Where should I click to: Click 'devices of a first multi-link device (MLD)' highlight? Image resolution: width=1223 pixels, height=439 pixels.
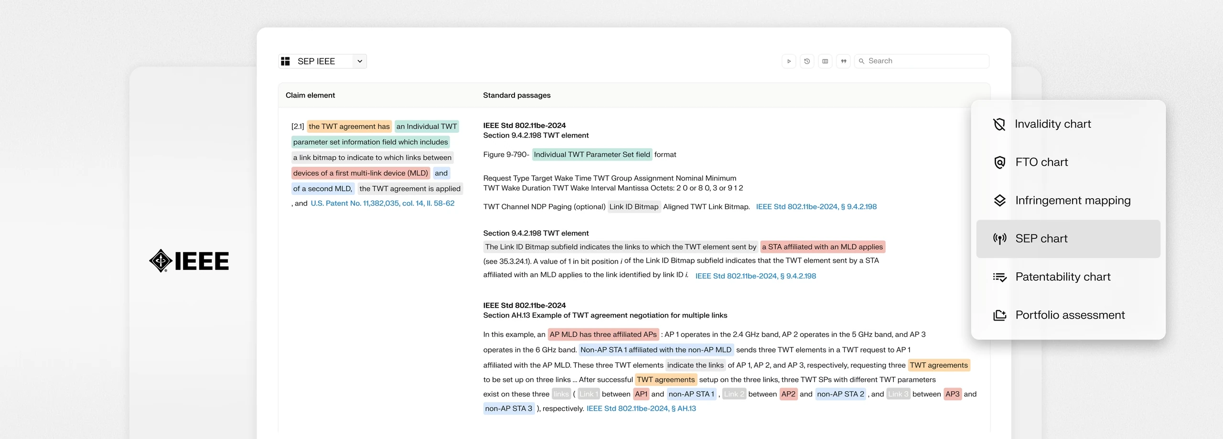click(361, 173)
